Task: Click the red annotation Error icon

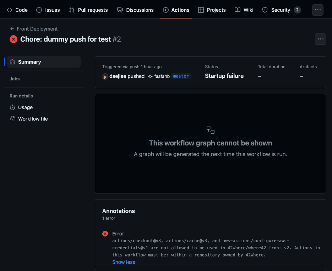Action: click(x=105, y=234)
